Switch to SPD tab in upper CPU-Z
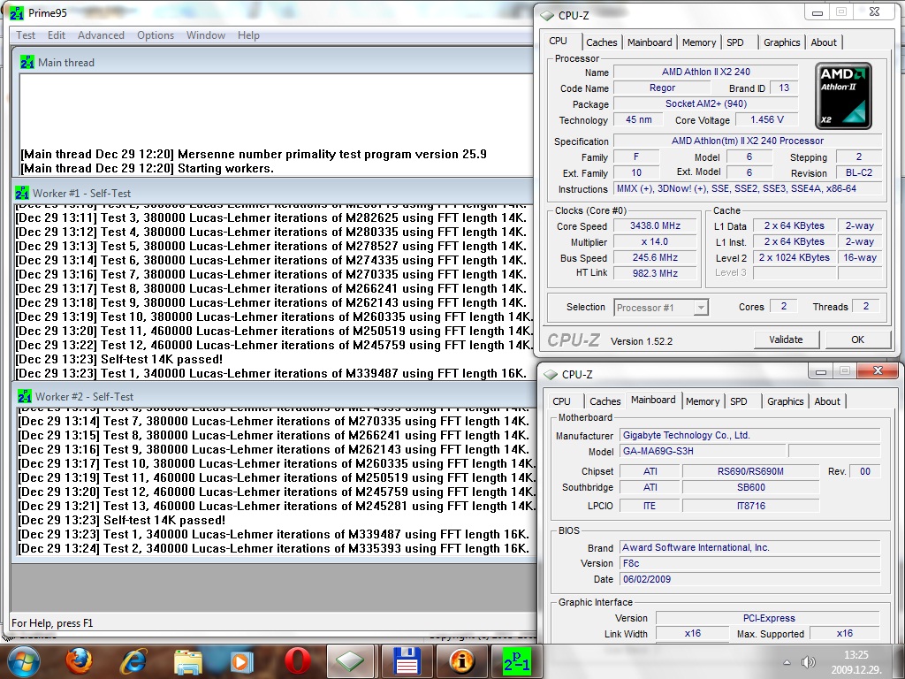The image size is (905, 679). click(x=734, y=42)
